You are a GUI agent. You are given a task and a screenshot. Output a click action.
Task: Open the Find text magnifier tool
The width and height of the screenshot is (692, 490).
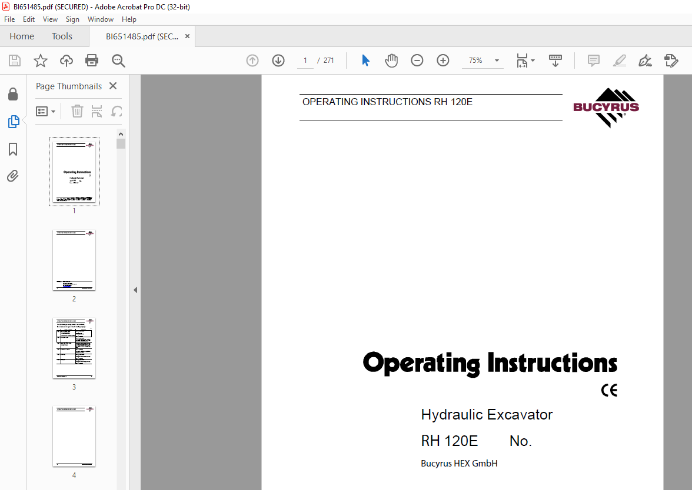point(118,61)
